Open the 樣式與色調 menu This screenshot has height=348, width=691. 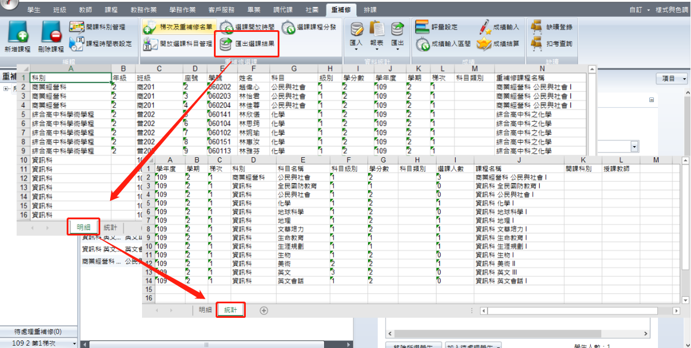[672, 10]
